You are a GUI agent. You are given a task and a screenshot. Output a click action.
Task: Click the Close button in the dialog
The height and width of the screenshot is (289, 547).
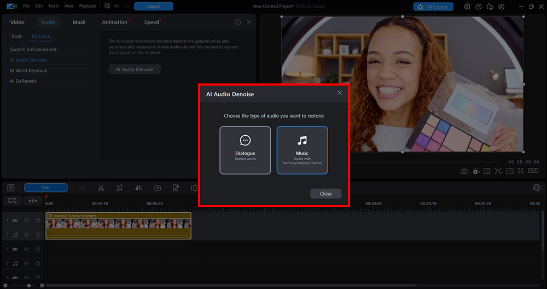point(325,194)
